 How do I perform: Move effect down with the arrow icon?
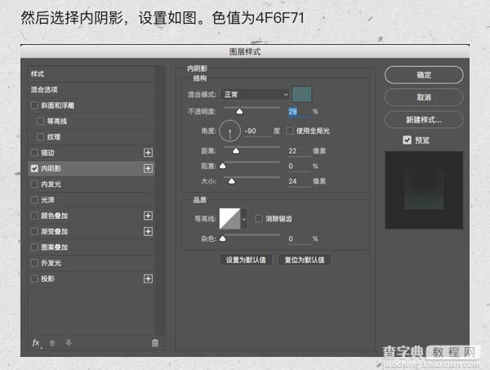pyautogui.click(x=69, y=343)
